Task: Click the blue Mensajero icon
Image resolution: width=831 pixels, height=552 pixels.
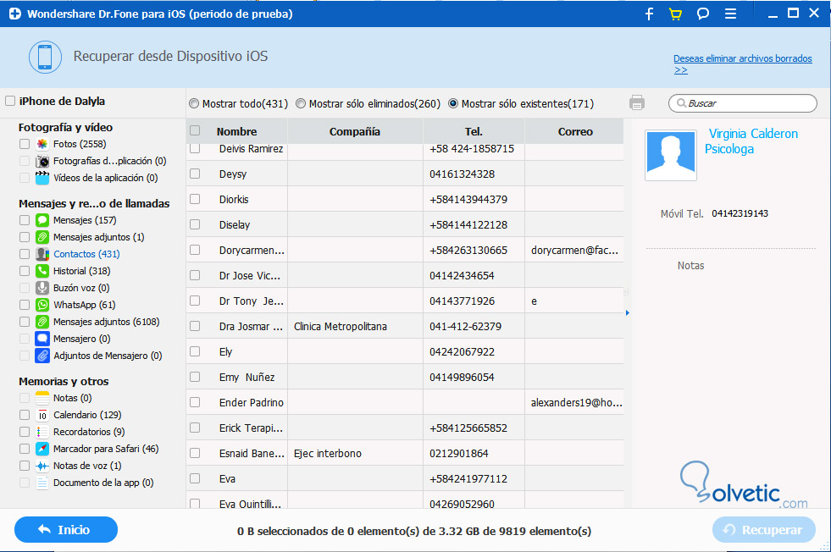Action: point(42,339)
